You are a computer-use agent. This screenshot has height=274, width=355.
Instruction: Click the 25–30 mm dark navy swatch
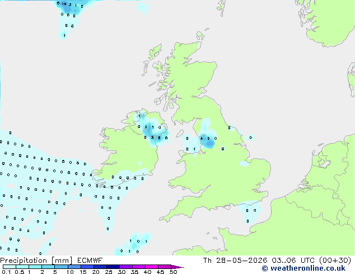[113, 267]
